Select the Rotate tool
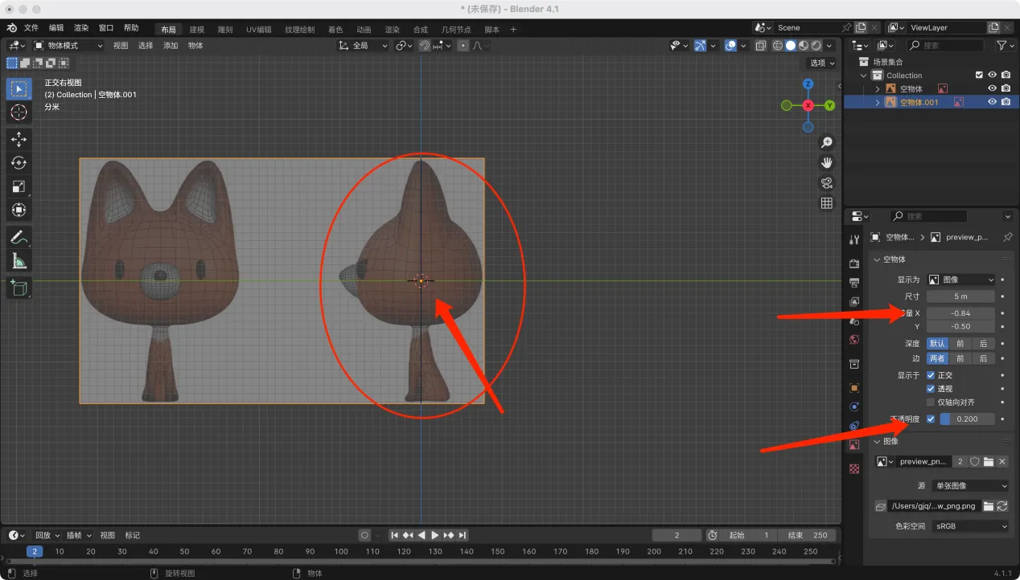This screenshot has width=1020, height=580. tap(19, 163)
